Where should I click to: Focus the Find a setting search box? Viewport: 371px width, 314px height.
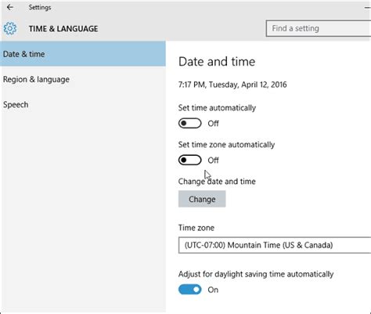click(x=319, y=28)
